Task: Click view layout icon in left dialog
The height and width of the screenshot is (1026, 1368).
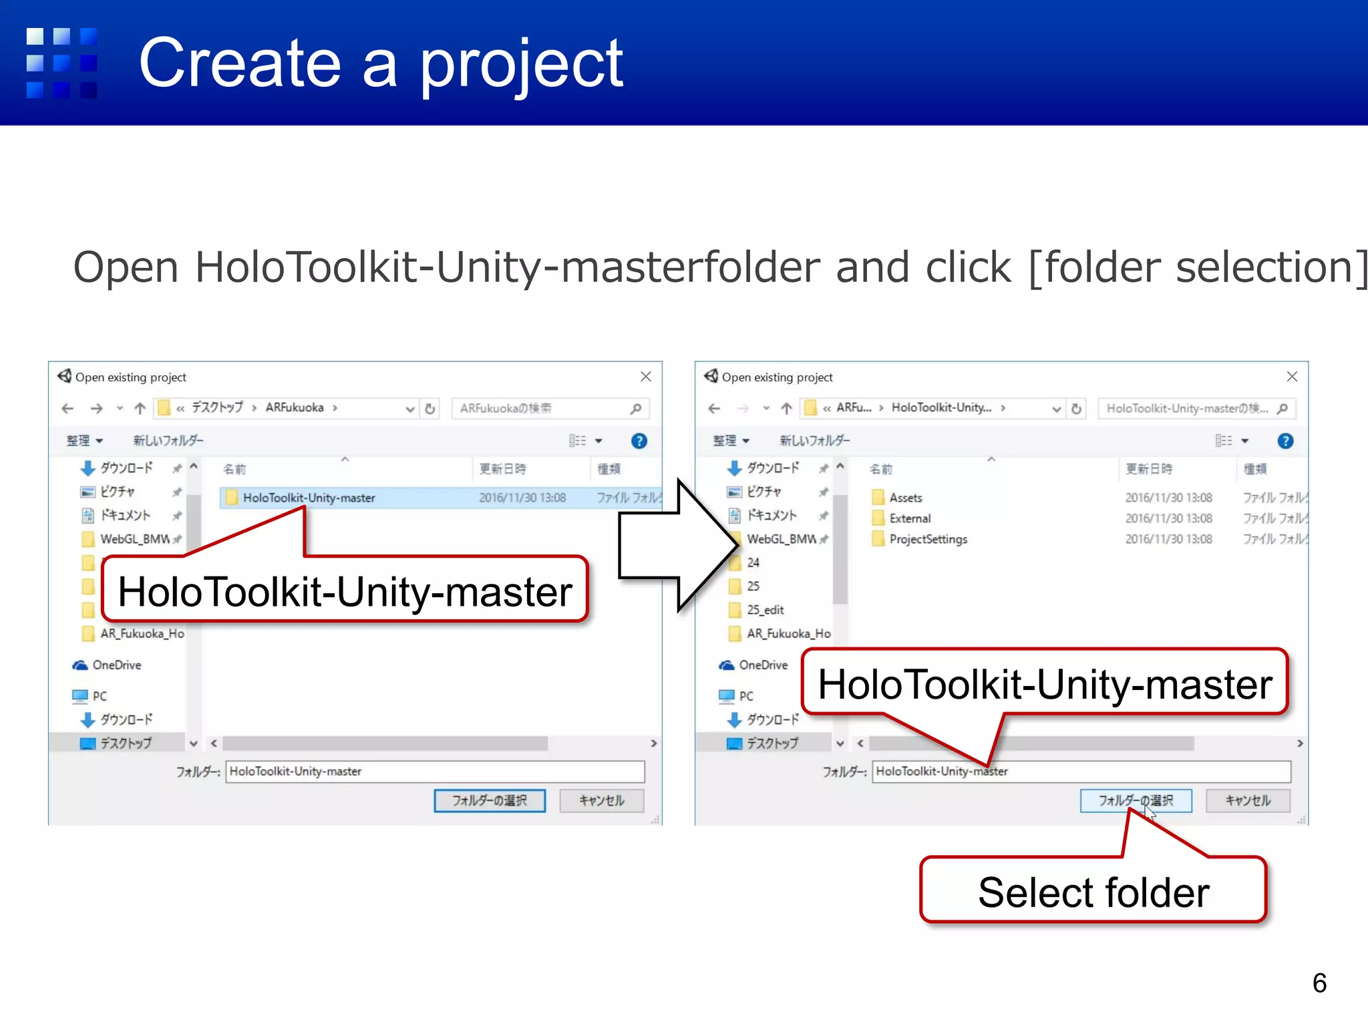Action: (577, 441)
